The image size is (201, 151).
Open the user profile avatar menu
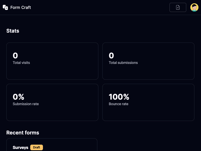pyautogui.click(x=194, y=7)
